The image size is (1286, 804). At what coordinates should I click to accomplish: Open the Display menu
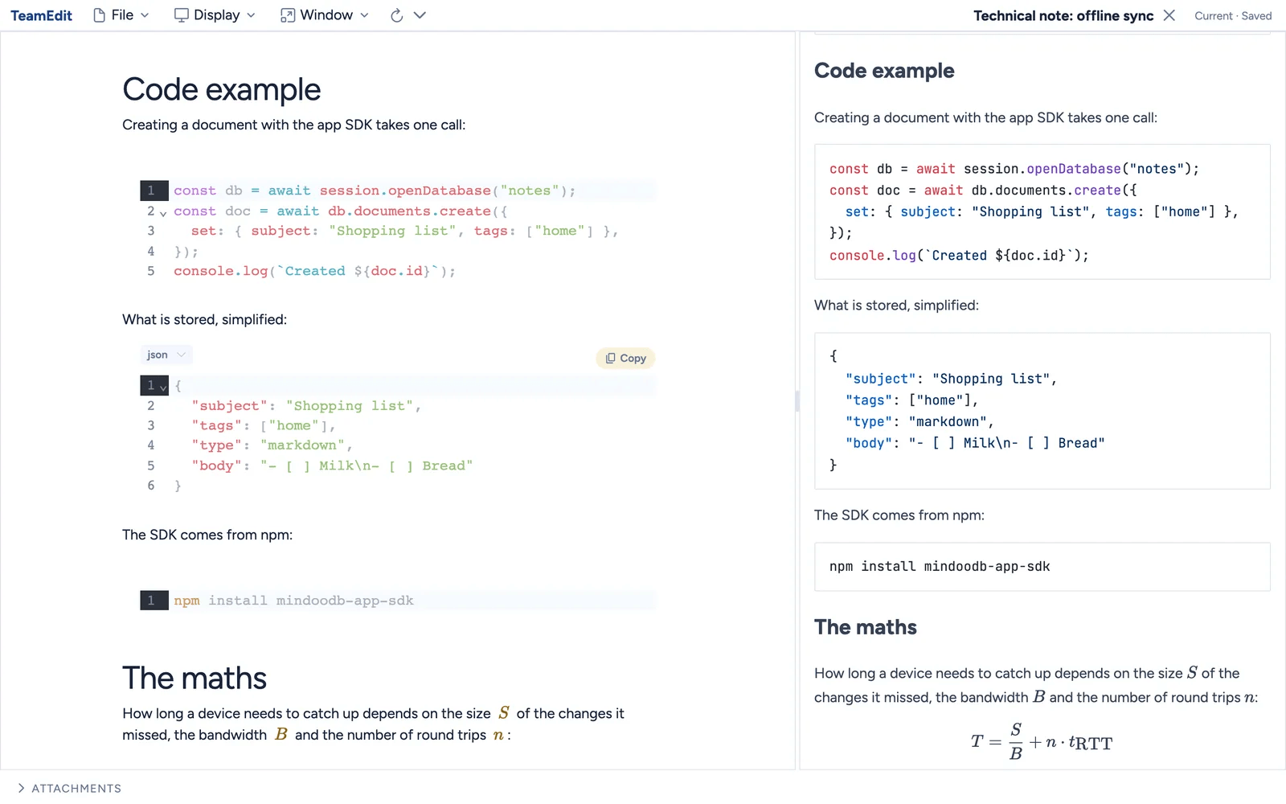pos(215,15)
